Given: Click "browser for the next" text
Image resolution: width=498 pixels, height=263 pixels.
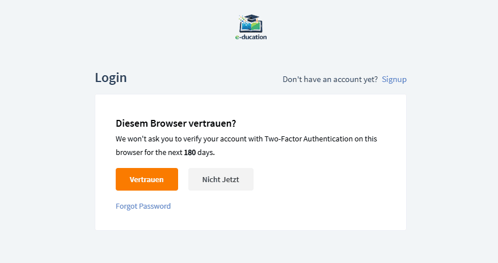Looking at the screenshot, I should 149,153.
